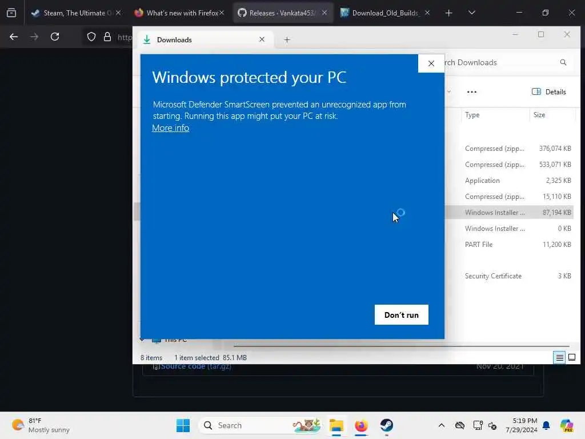This screenshot has width=585, height=439.
Task: Close the Steam Firefox tab
Action: [118, 13]
